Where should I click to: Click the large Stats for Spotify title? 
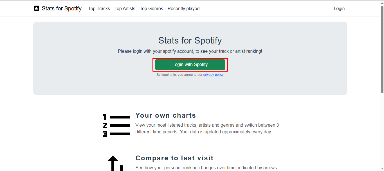[x=190, y=40]
